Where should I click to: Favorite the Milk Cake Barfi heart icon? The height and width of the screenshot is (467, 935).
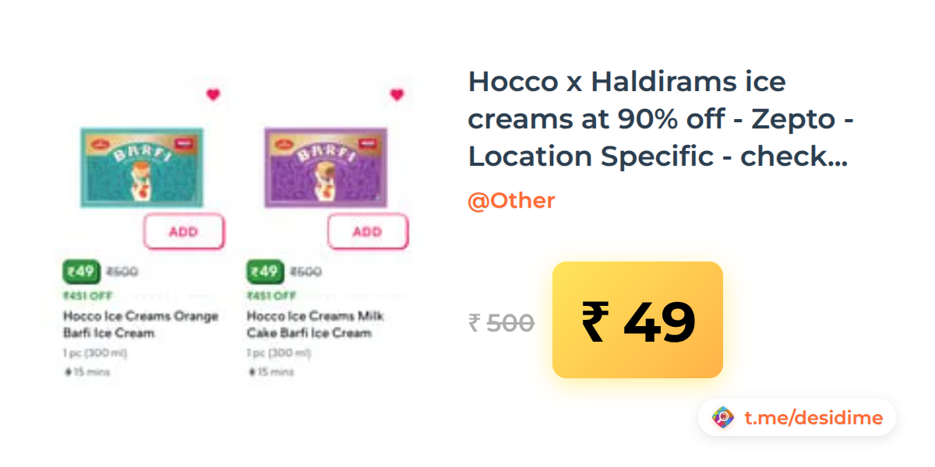point(397,94)
